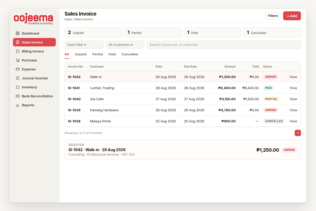Click customer Kamalig Hardware

click(104, 110)
